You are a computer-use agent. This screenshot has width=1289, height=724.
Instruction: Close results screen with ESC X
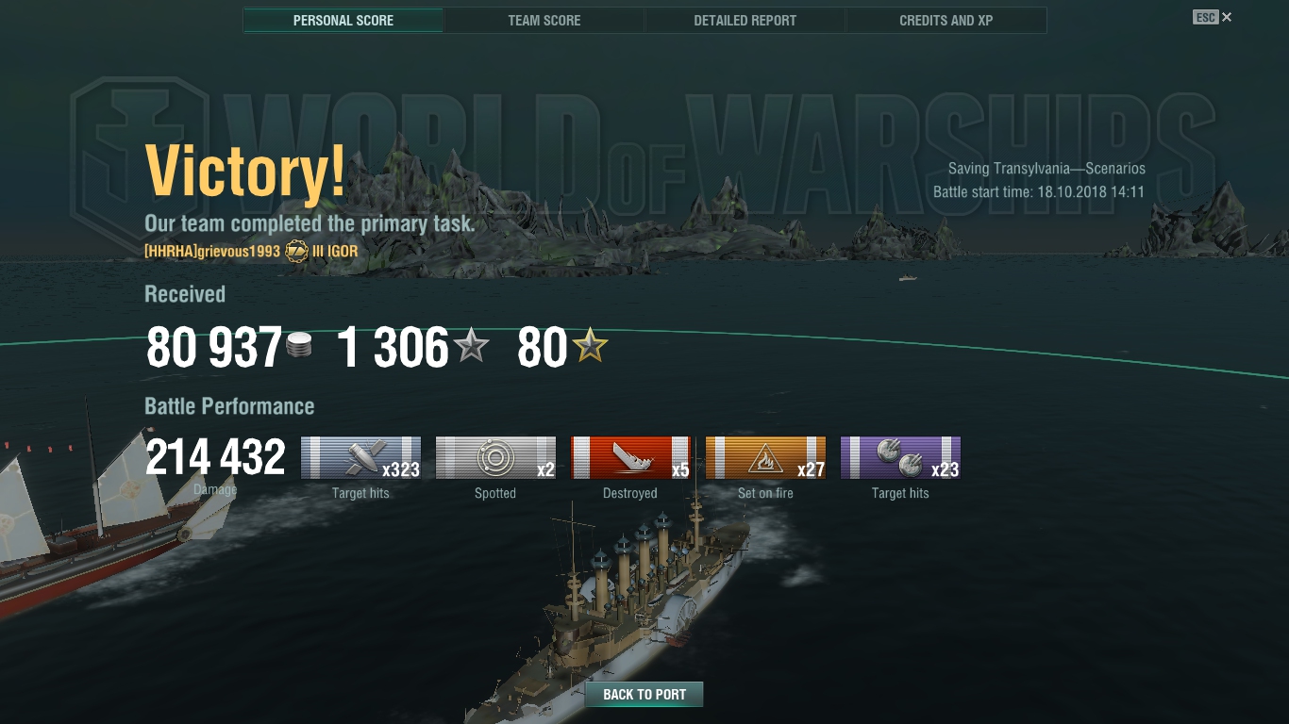(x=1213, y=17)
